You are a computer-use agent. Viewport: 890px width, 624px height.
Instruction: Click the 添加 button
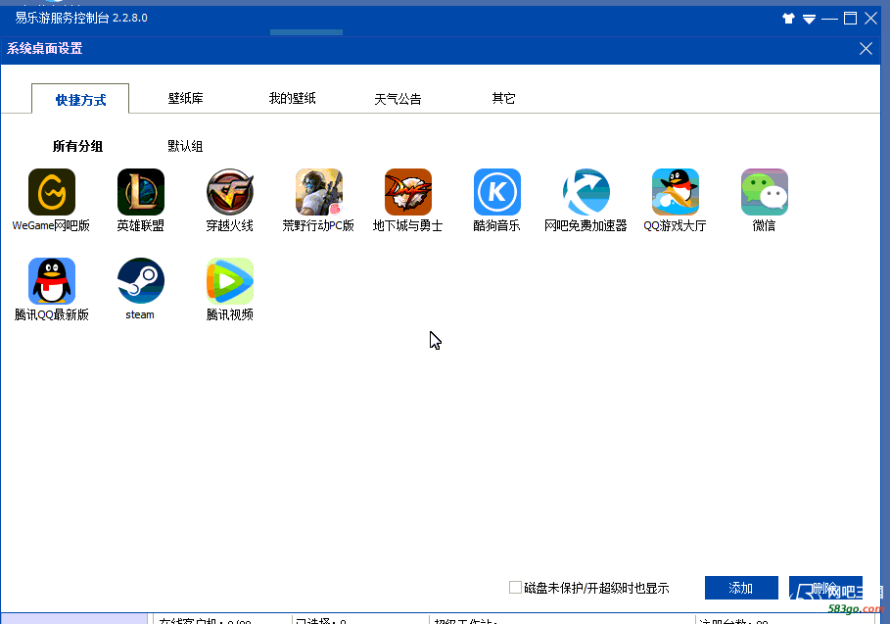(741, 588)
